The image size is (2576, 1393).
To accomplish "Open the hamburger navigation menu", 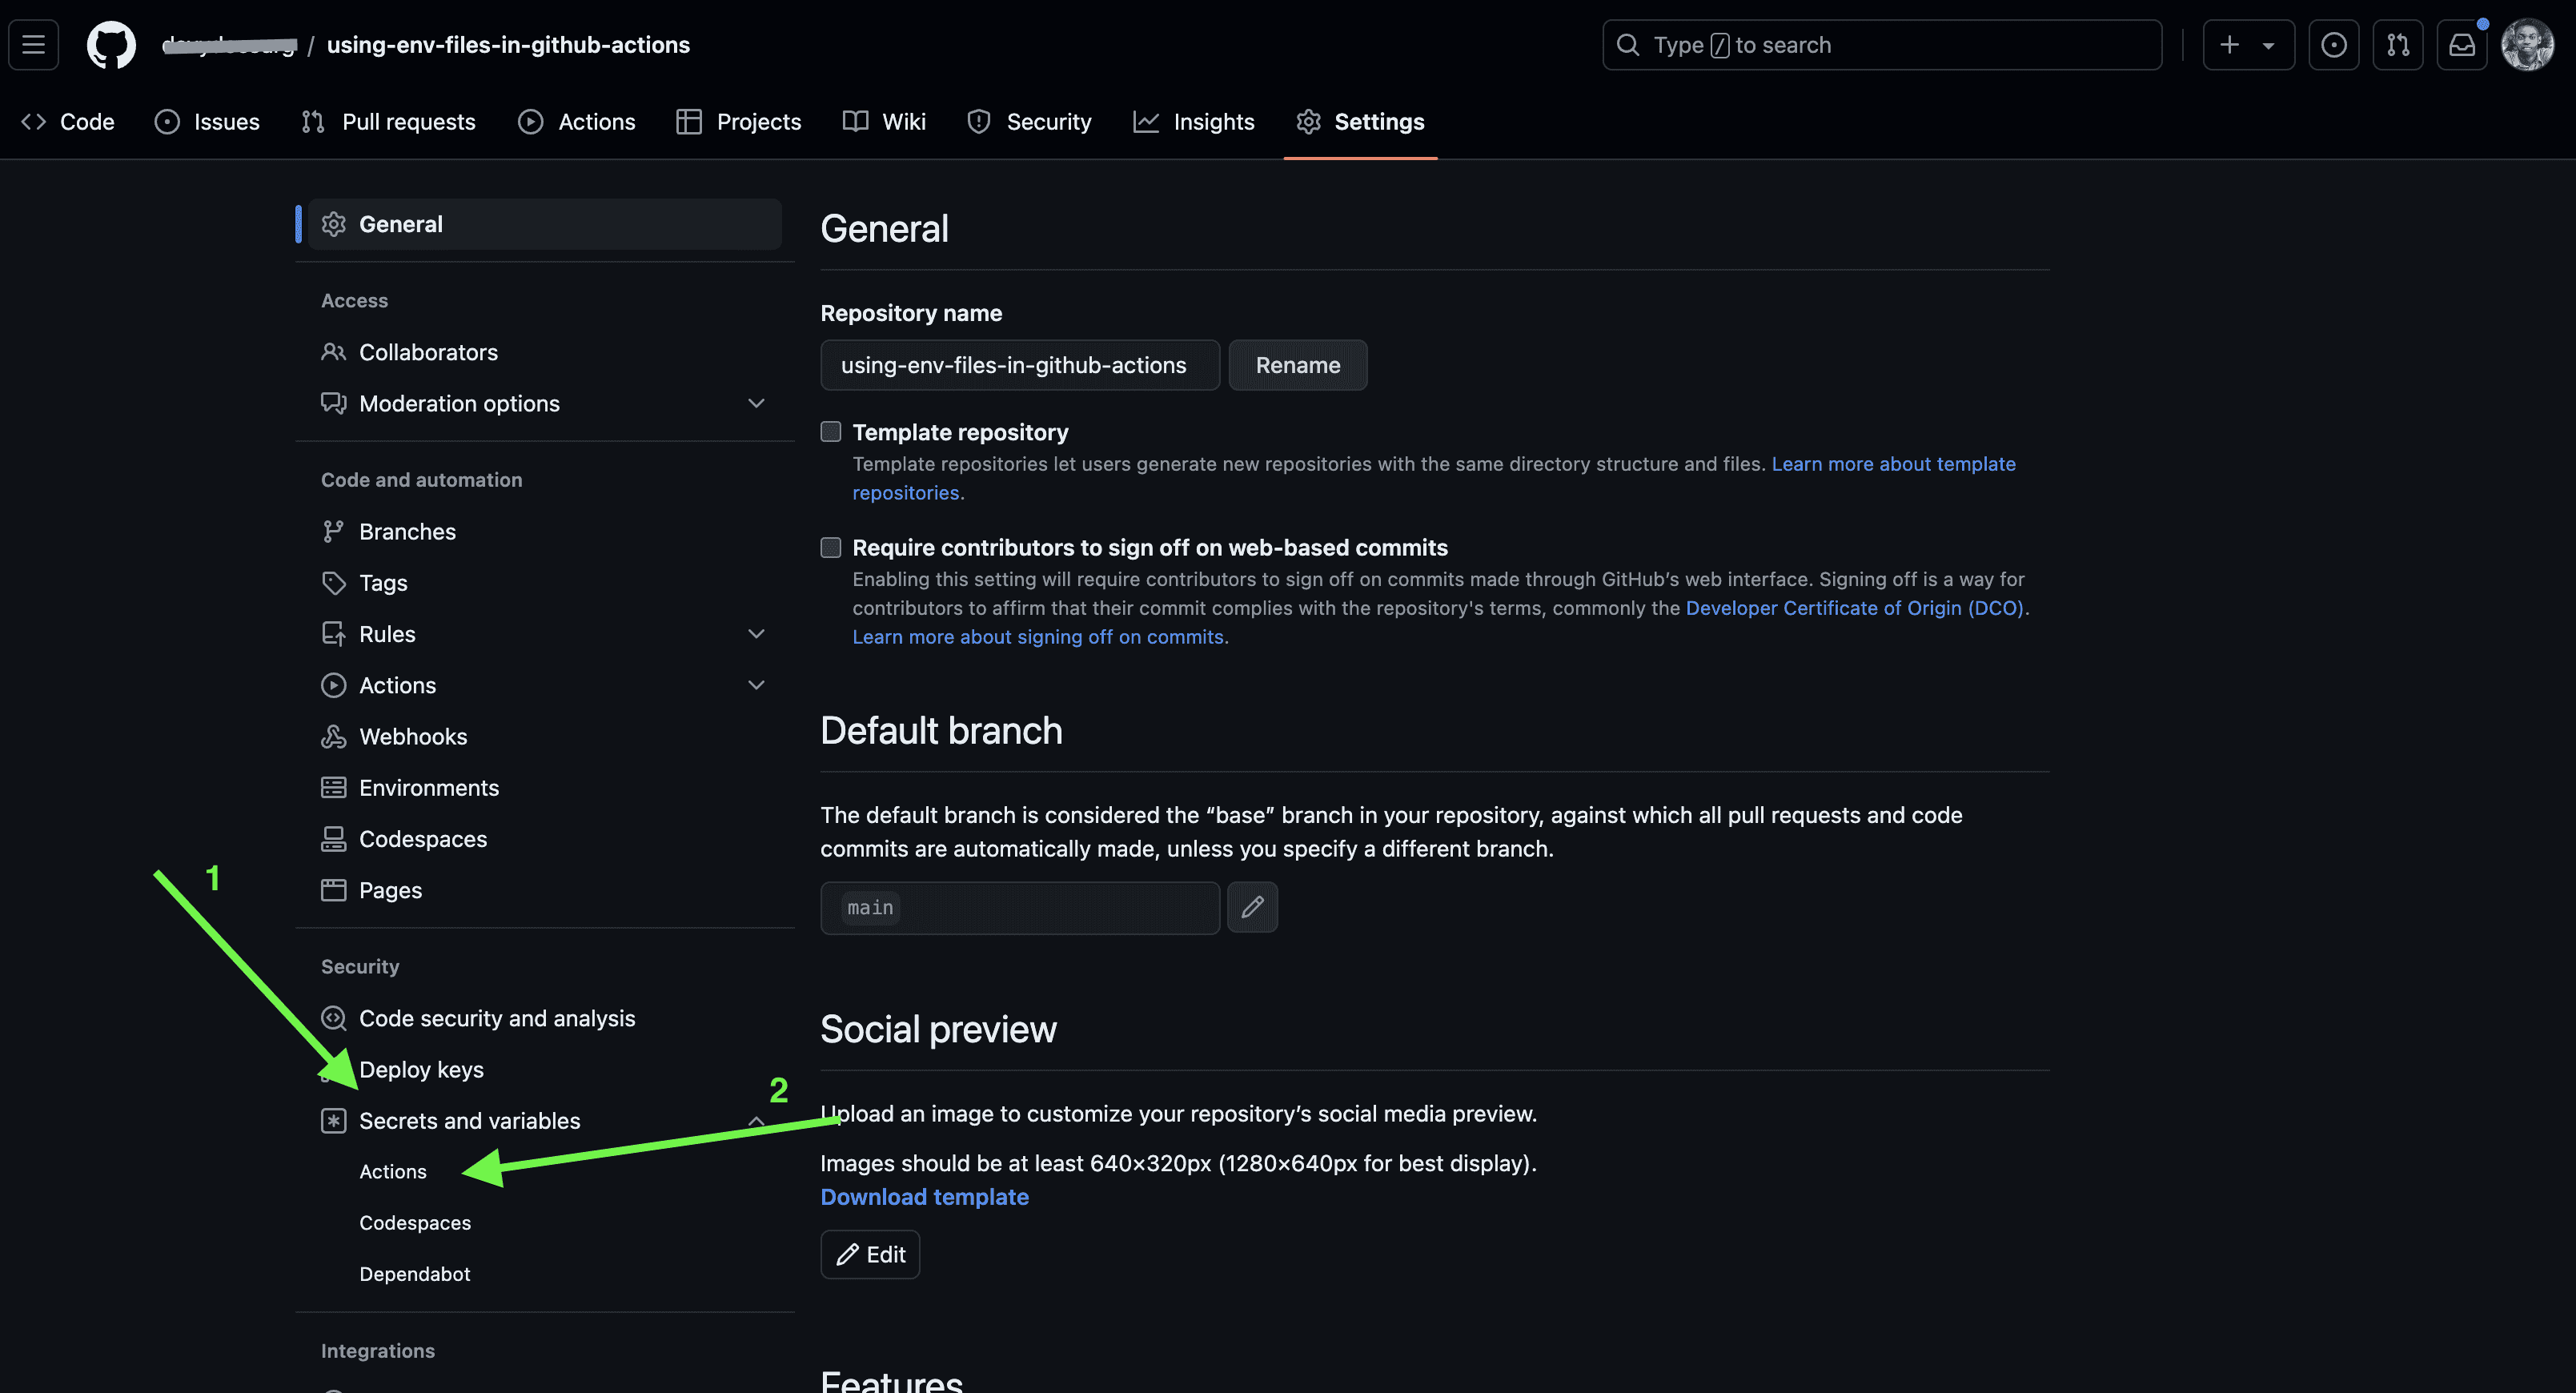I will [x=34, y=45].
